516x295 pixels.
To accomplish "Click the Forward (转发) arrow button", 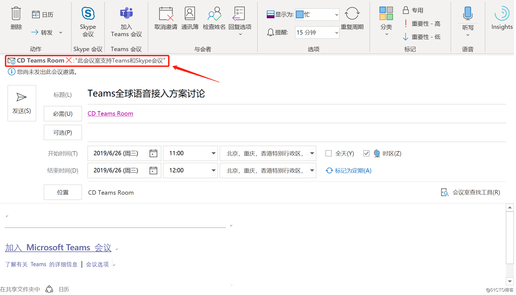I will 42,33.
